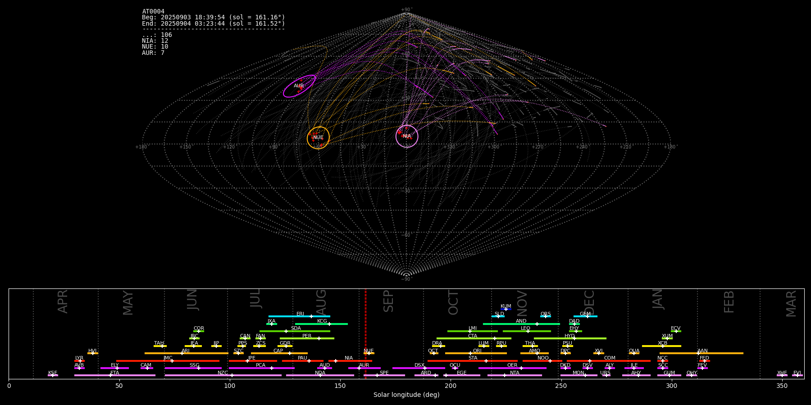
Task: Click the orange NUE bar on the timeline
Action: [x=369, y=353]
